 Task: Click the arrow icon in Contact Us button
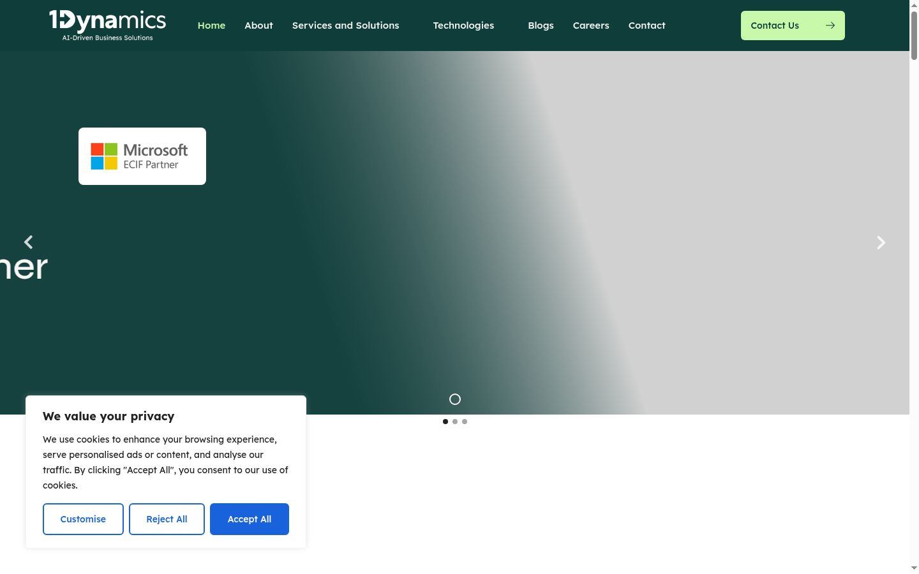(x=830, y=26)
